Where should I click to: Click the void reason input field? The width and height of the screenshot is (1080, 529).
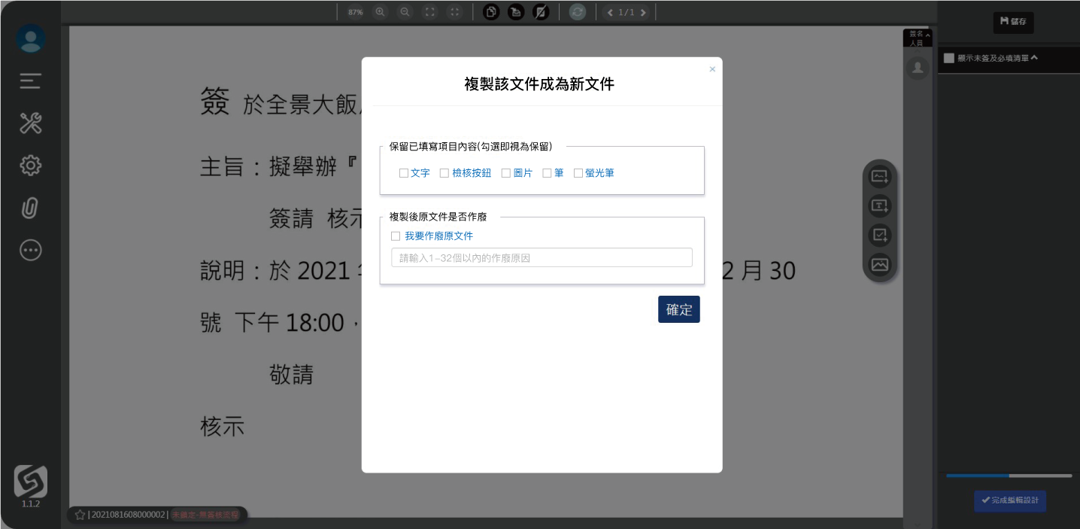[x=542, y=258]
